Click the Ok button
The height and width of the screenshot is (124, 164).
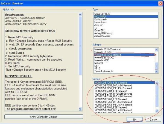134,120
